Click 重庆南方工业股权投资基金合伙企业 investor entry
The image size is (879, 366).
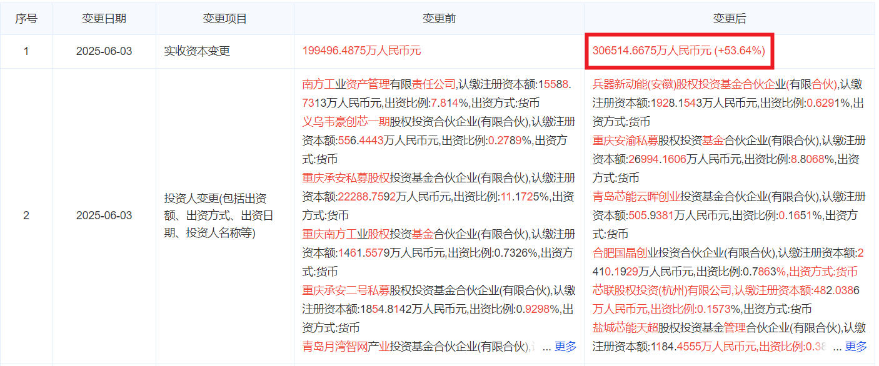[x=416, y=234]
